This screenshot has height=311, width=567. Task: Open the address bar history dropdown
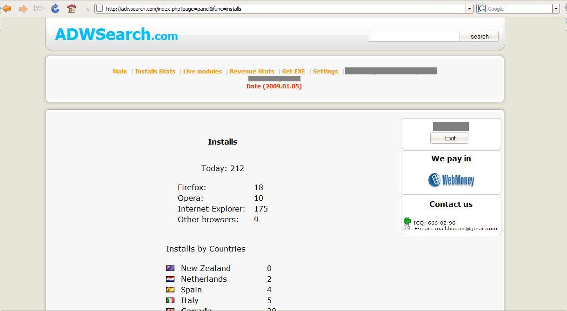[x=470, y=8]
